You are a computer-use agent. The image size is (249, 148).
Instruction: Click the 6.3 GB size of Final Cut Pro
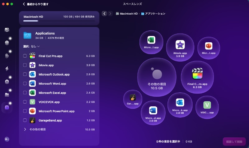(90, 56)
